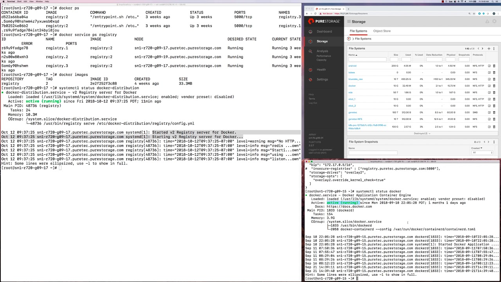Delete the docker file system
The width and height of the screenshot is (501, 282).
click(494, 86)
